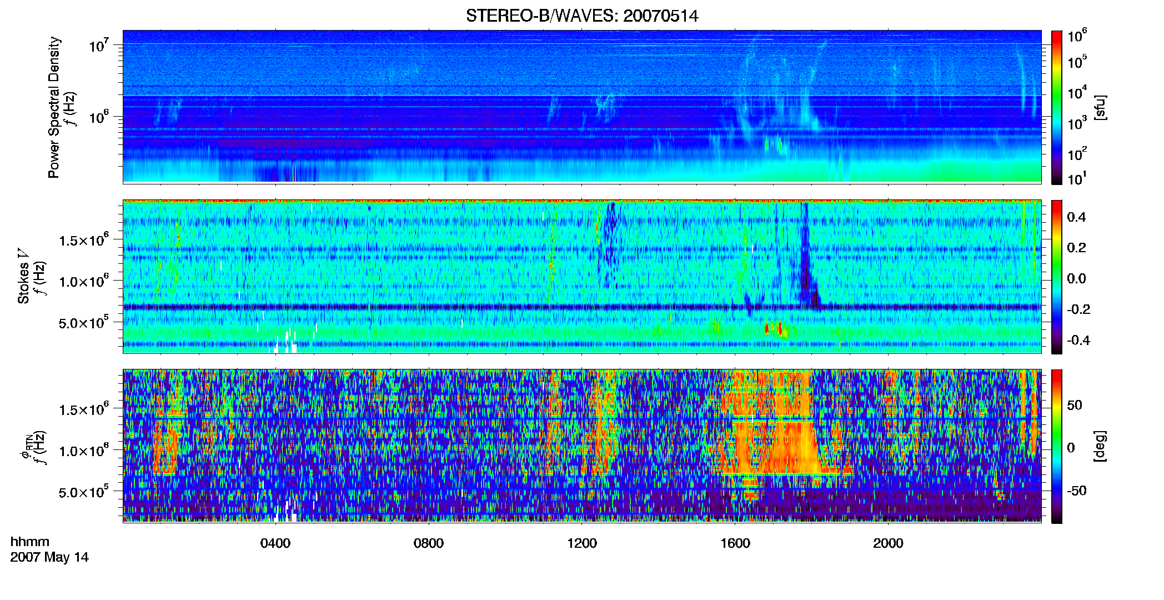Click the phi RTN spectrogram panel
This screenshot has height=600, width=1164.
[582, 446]
